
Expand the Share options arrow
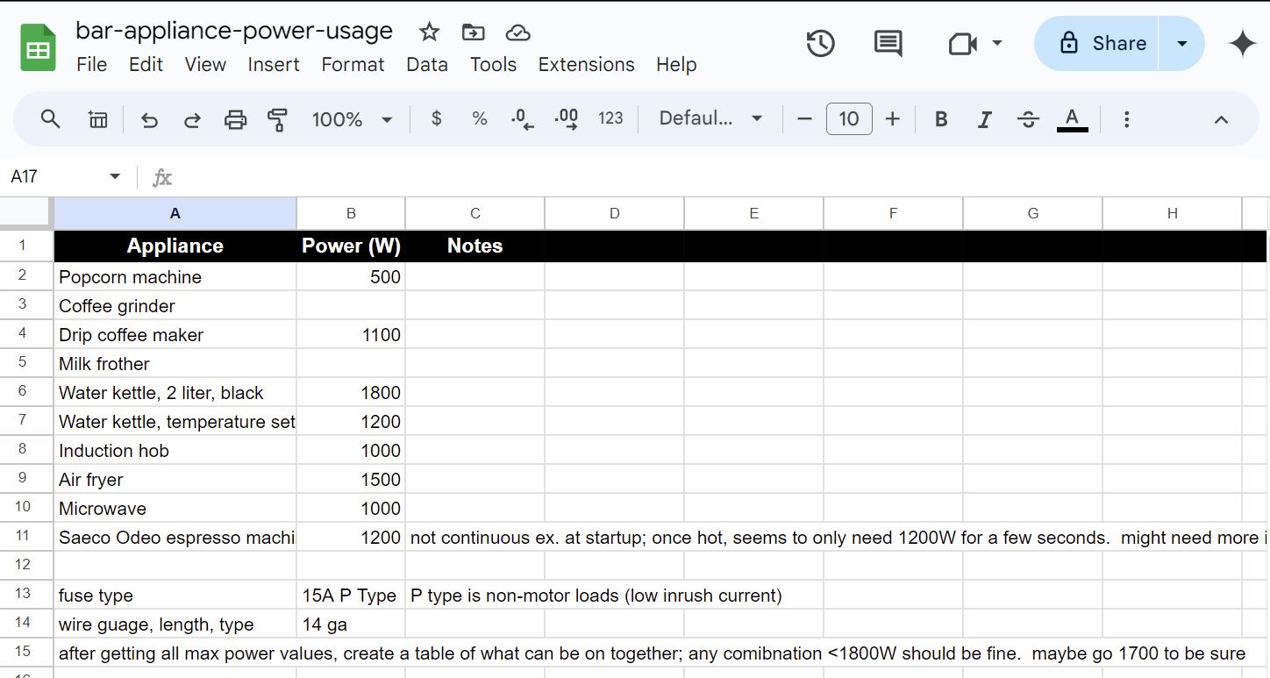click(1181, 43)
